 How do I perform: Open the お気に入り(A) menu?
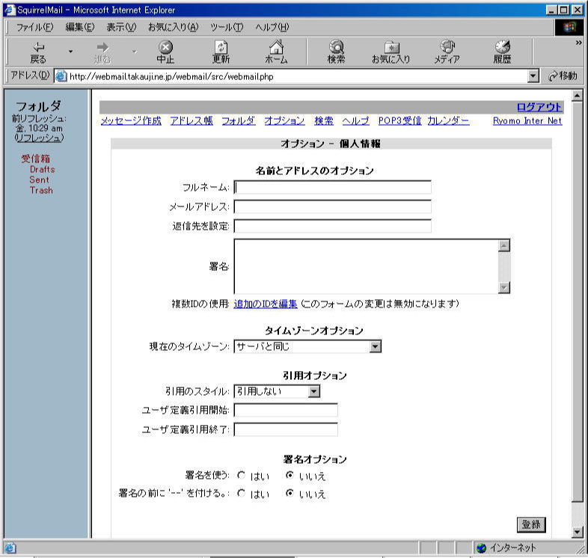point(173,27)
